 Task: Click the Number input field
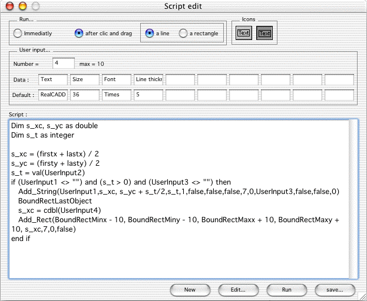pyautogui.click(x=64, y=63)
